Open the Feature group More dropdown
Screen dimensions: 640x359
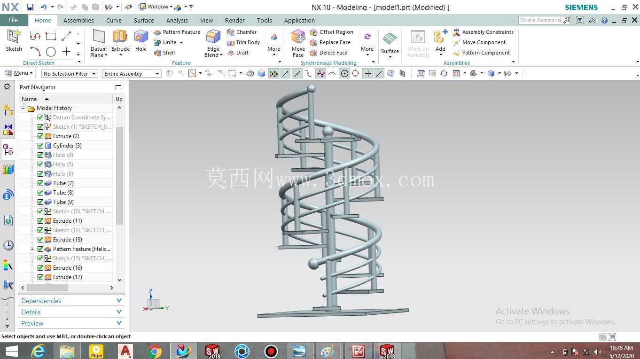click(273, 43)
